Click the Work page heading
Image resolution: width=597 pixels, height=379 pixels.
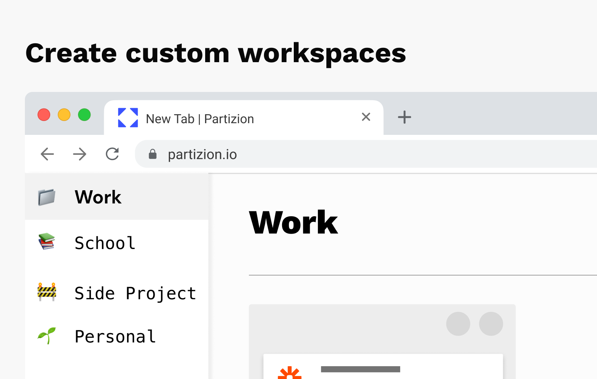[x=293, y=223]
